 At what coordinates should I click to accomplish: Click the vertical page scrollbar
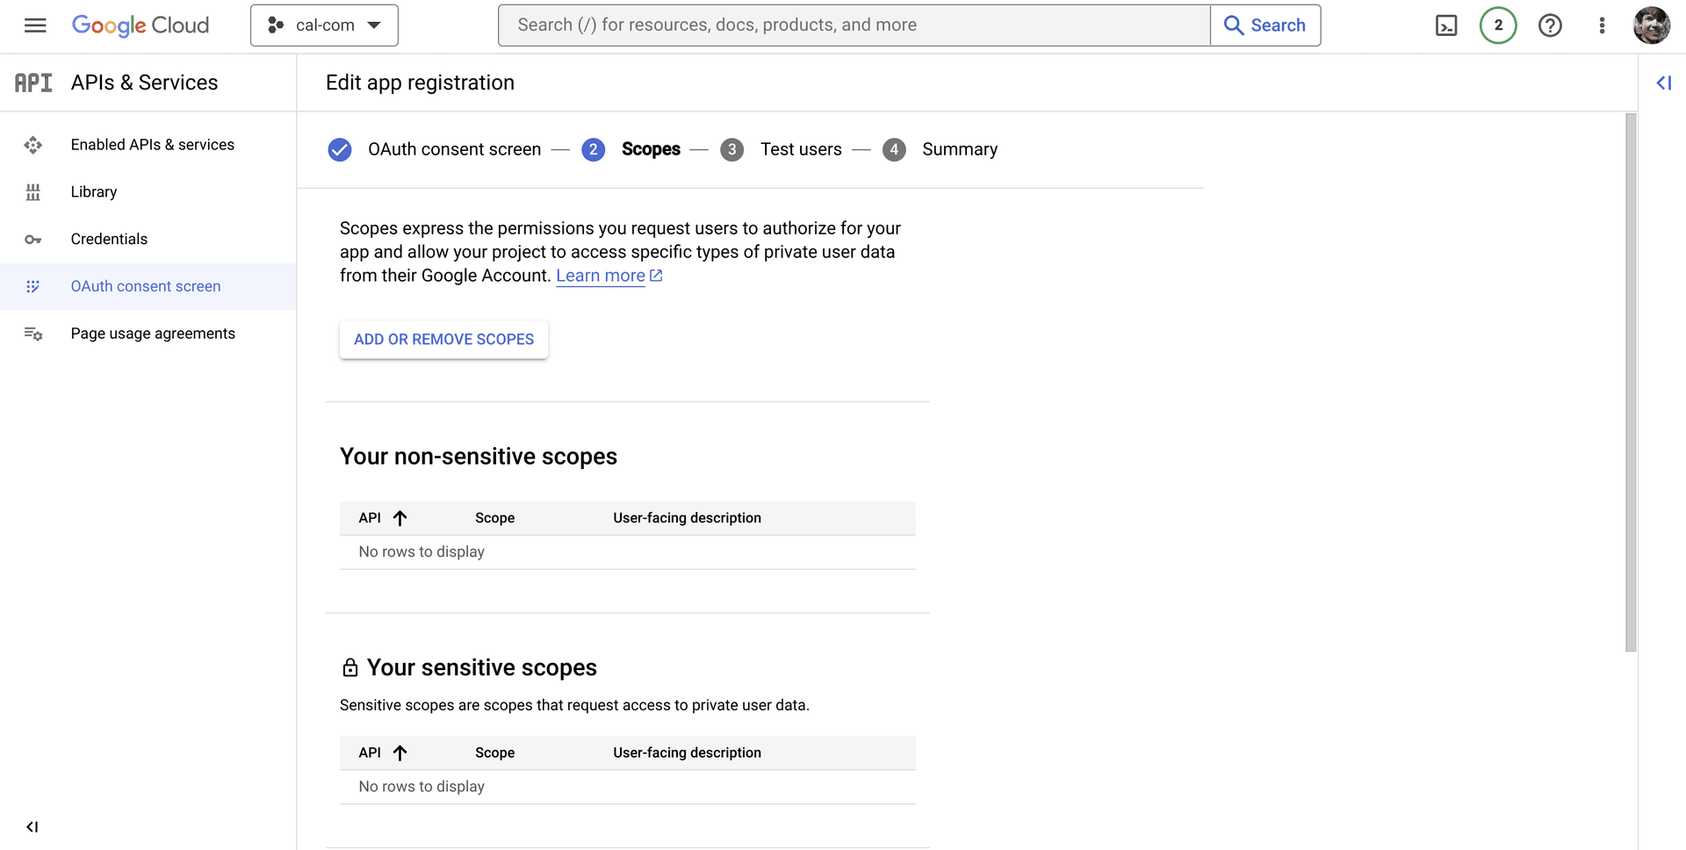1631,383
